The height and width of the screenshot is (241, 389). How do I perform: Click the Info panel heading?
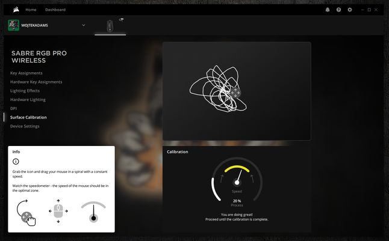[x=16, y=151]
